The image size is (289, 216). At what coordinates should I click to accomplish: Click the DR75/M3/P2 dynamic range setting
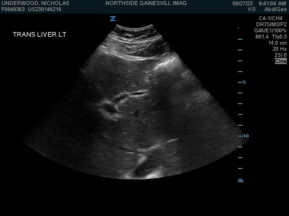click(271, 24)
